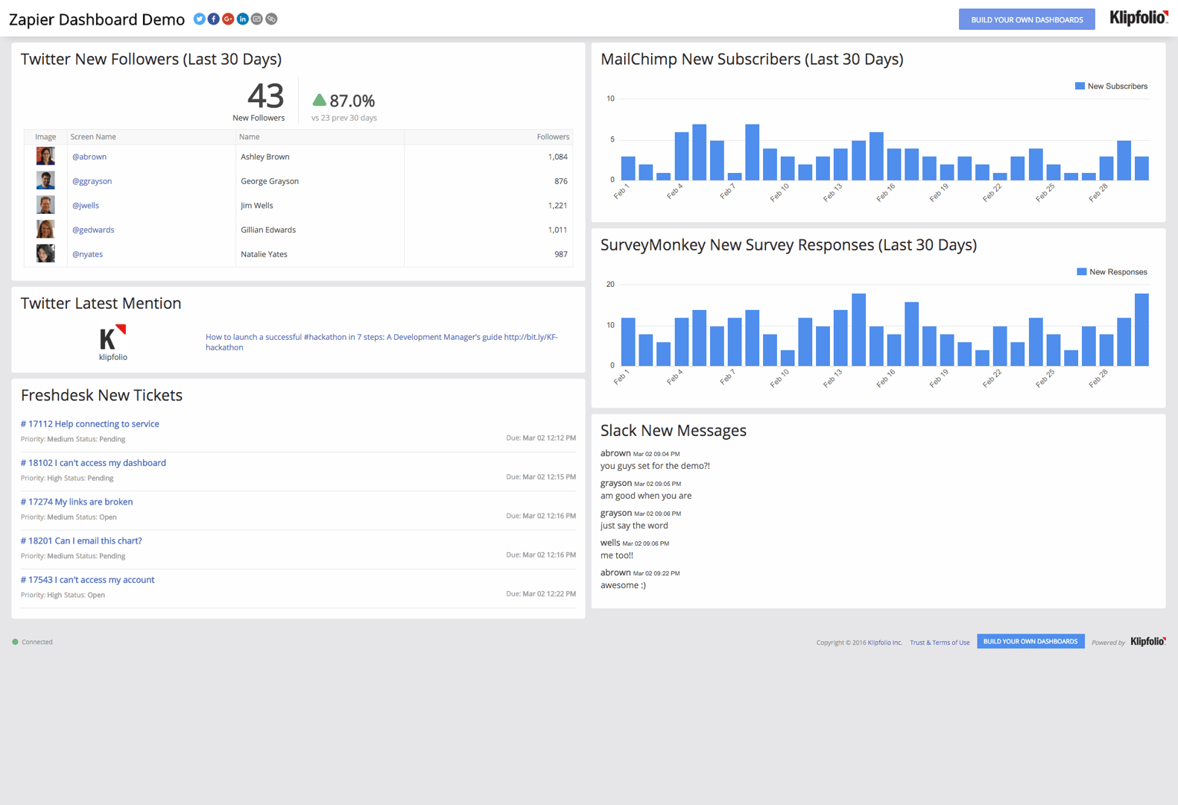Open ticket #18102 can't access my dashboard

click(93, 463)
